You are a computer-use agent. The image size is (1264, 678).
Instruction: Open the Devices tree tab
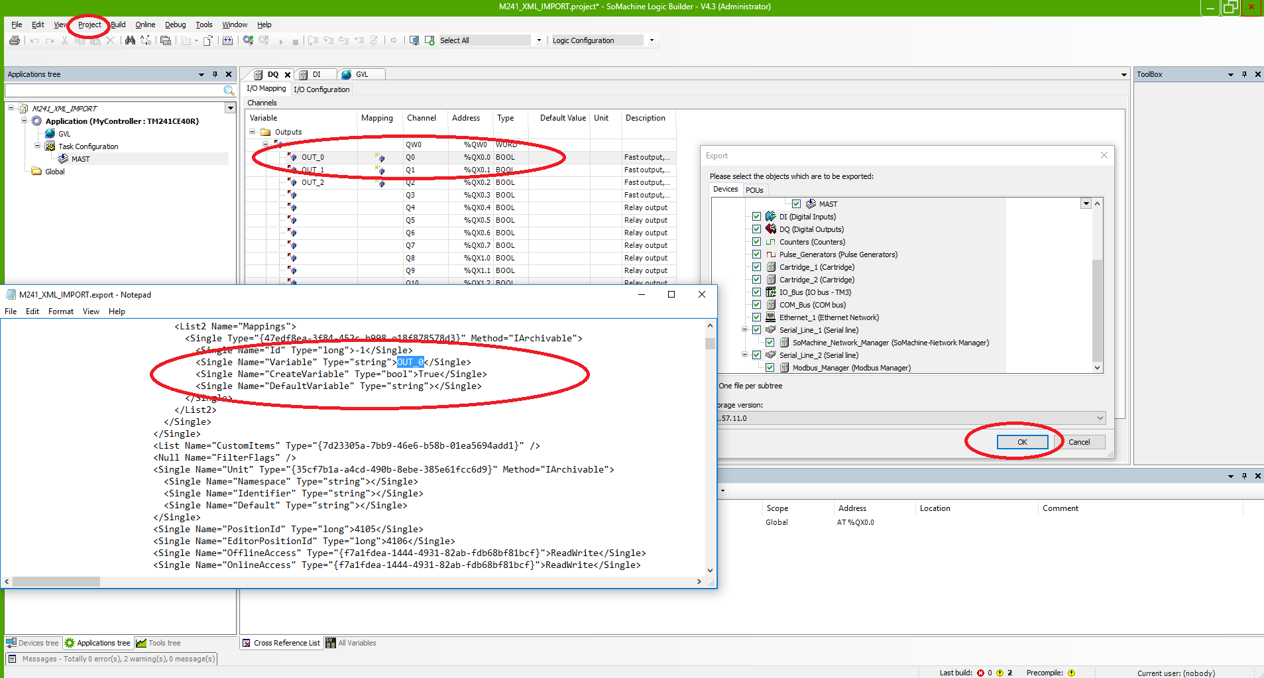pyautogui.click(x=33, y=643)
